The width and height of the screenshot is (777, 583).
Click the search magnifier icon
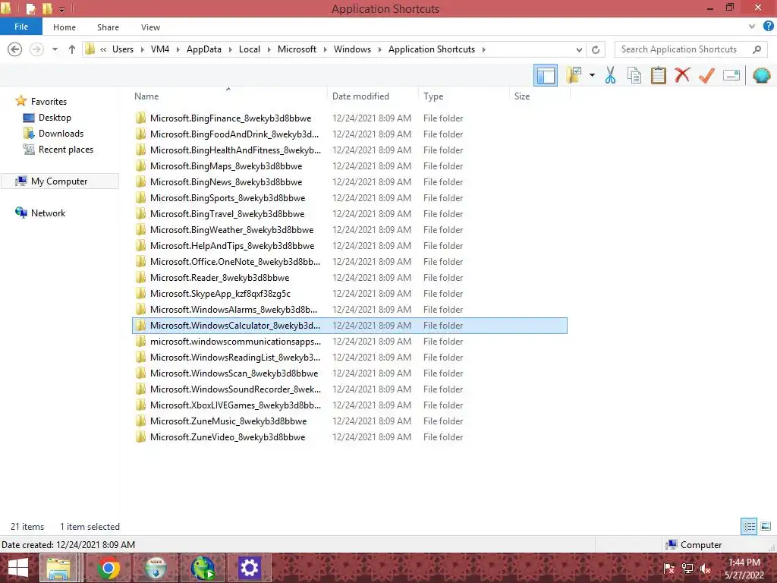click(x=757, y=49)
